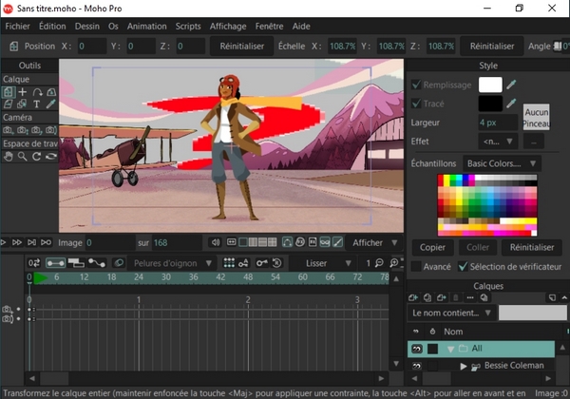The height and width of the screenshot is (399, 570).
Task: Open the layer options three-dots icon
Action: click(470, 298)
